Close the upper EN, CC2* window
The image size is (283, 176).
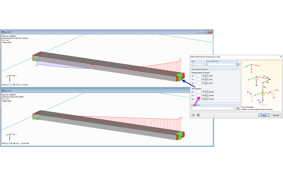click(210, 32)
